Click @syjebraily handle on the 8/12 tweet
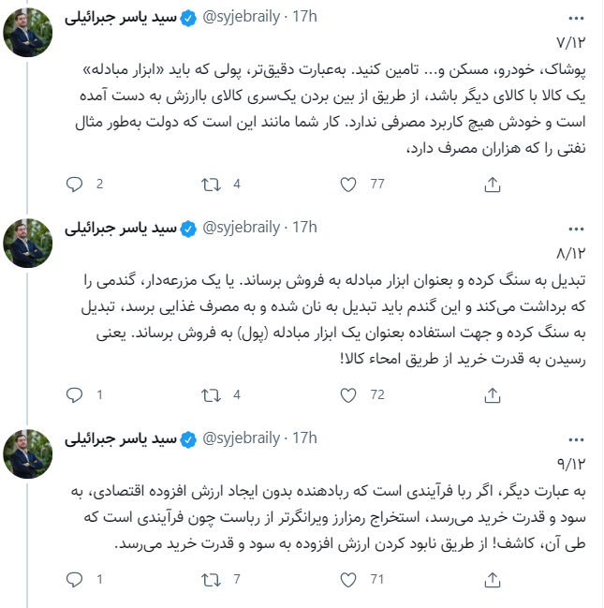The width and height of the screenshot is (604, 608). point(242,228)
